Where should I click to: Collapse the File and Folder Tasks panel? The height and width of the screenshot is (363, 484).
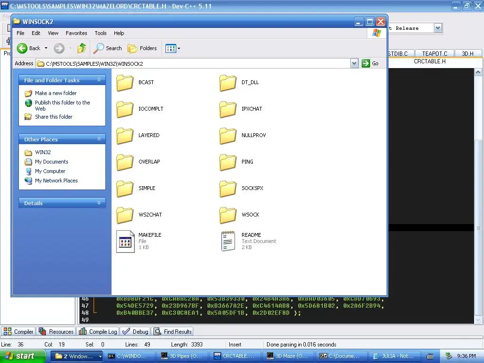(99, 80)
